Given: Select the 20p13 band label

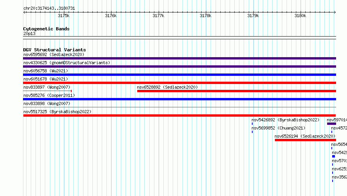Looking at the screenshot, I should (x=29, y=33).
